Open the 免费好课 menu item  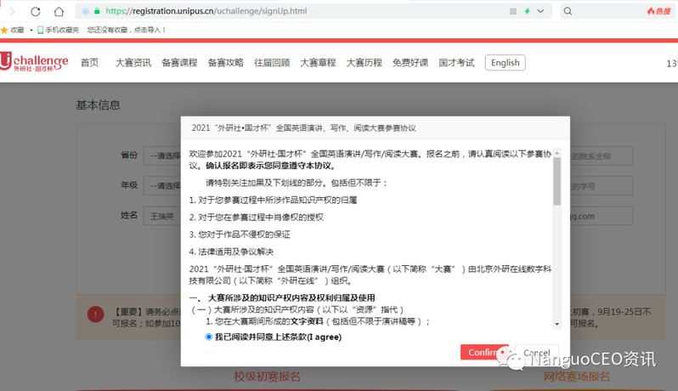(x=410, y=63)
